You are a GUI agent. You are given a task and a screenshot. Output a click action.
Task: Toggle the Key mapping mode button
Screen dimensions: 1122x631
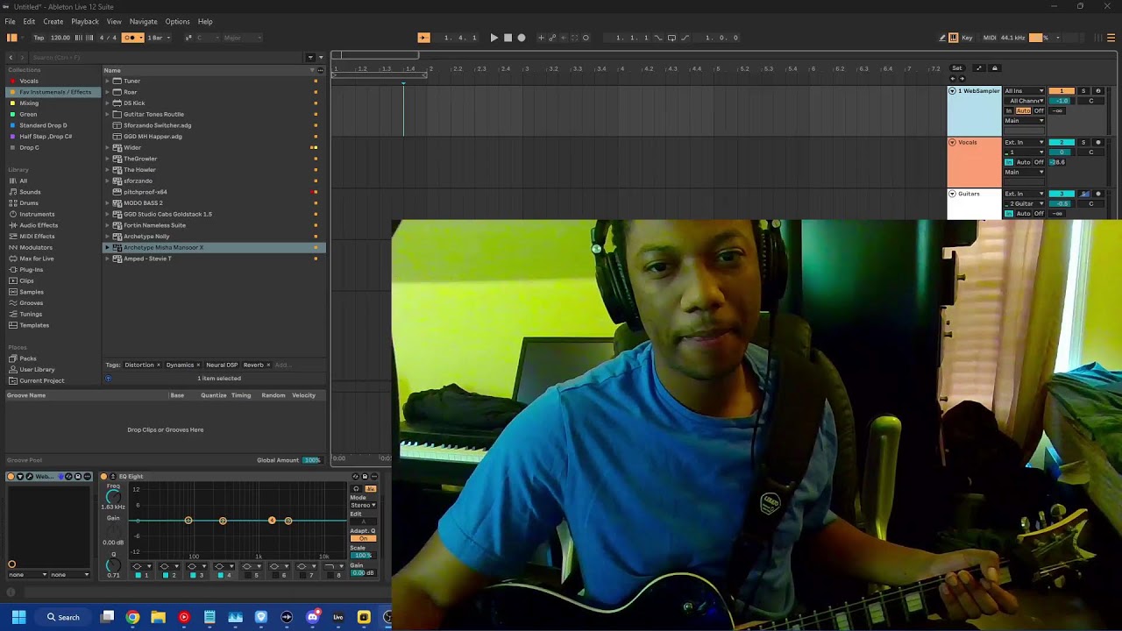click(968, 38)
